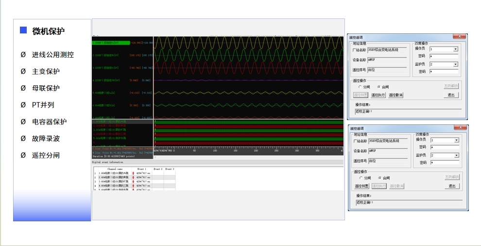
Task: Click the blue value [-0.210]
Action: (x=146, y=93)
